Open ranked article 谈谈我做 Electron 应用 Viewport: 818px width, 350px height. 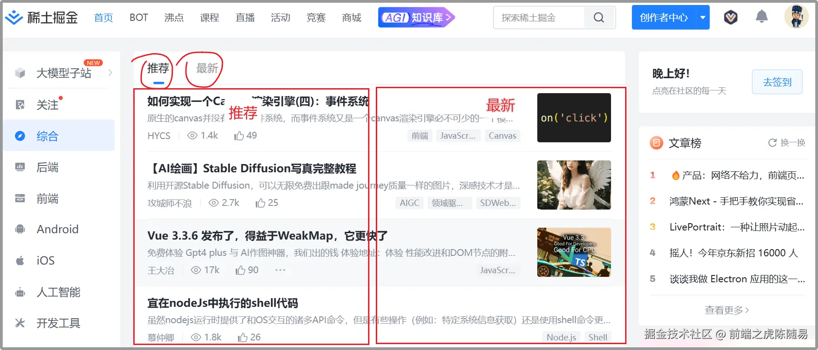[x=737, y=279]
